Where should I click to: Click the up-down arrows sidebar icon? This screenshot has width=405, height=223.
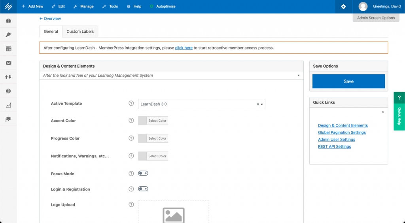8,77
